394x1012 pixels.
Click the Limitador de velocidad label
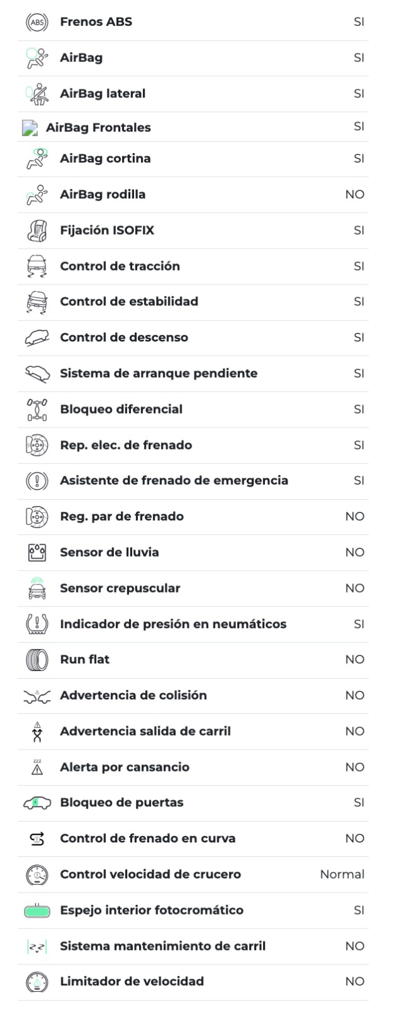tap(132, 982)
